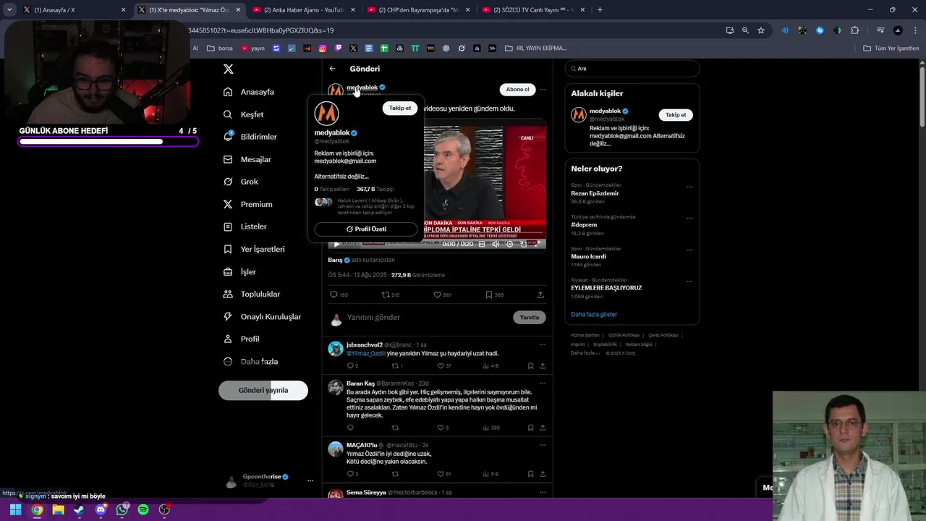
Task: Open the Chrome extensions puzzle icon
Action: coord(855,30)
